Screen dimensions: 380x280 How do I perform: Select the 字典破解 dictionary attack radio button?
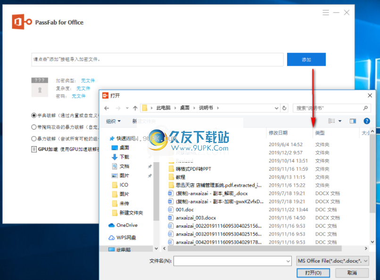34,115
